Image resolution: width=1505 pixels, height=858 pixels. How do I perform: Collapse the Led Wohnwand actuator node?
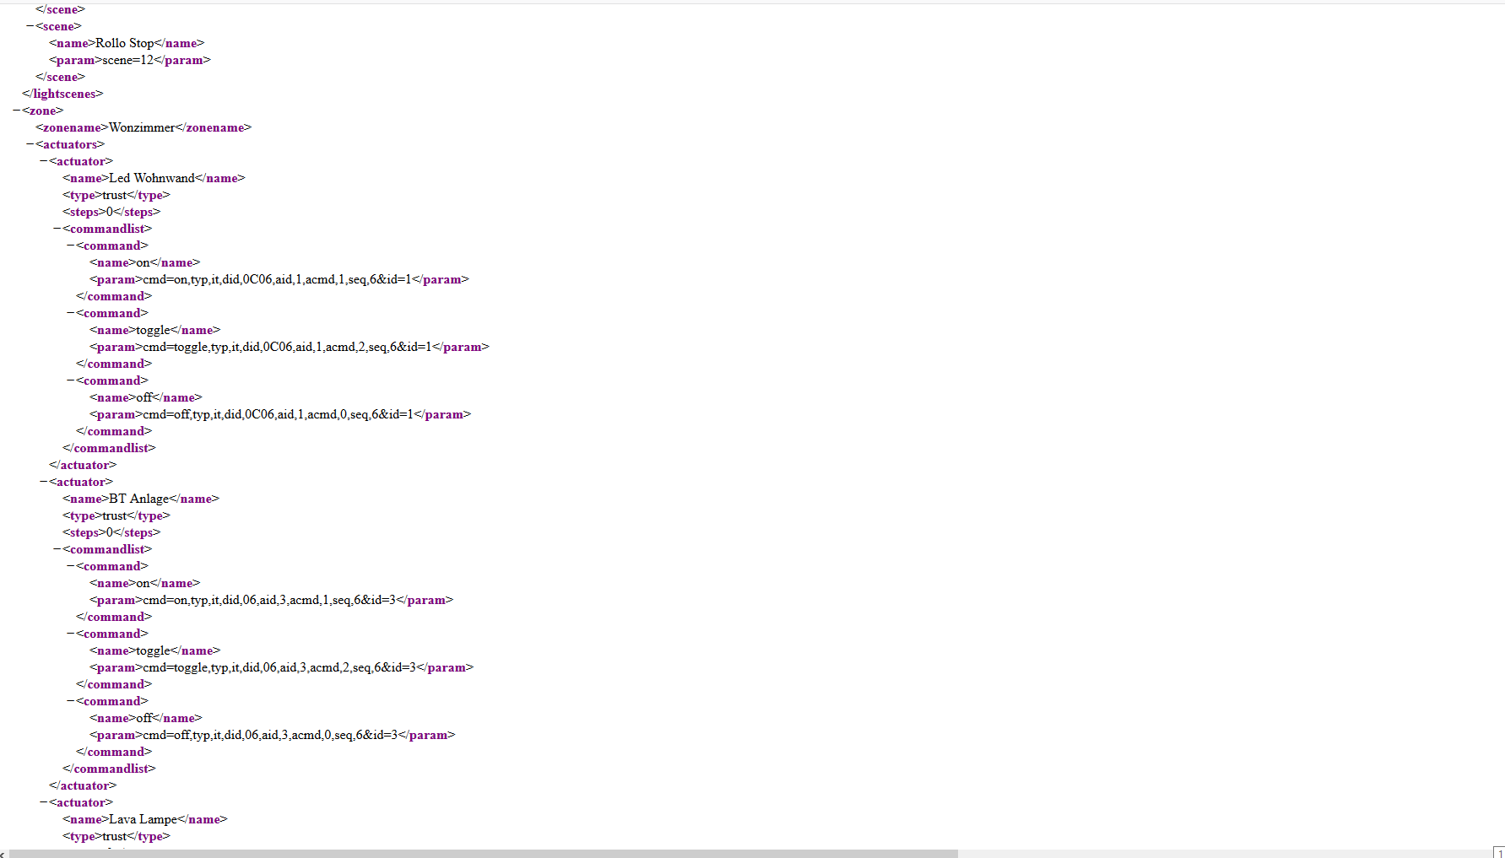coord(44,161)
